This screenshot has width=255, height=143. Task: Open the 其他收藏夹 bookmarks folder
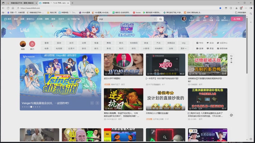pyautogui.click(x=241, y=12)
